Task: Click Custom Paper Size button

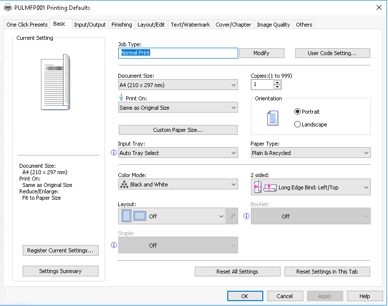Action: pyautogui.click(x=178, y=130)
